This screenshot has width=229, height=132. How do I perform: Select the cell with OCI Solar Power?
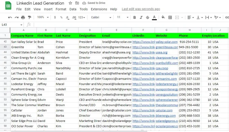[24, 126]
